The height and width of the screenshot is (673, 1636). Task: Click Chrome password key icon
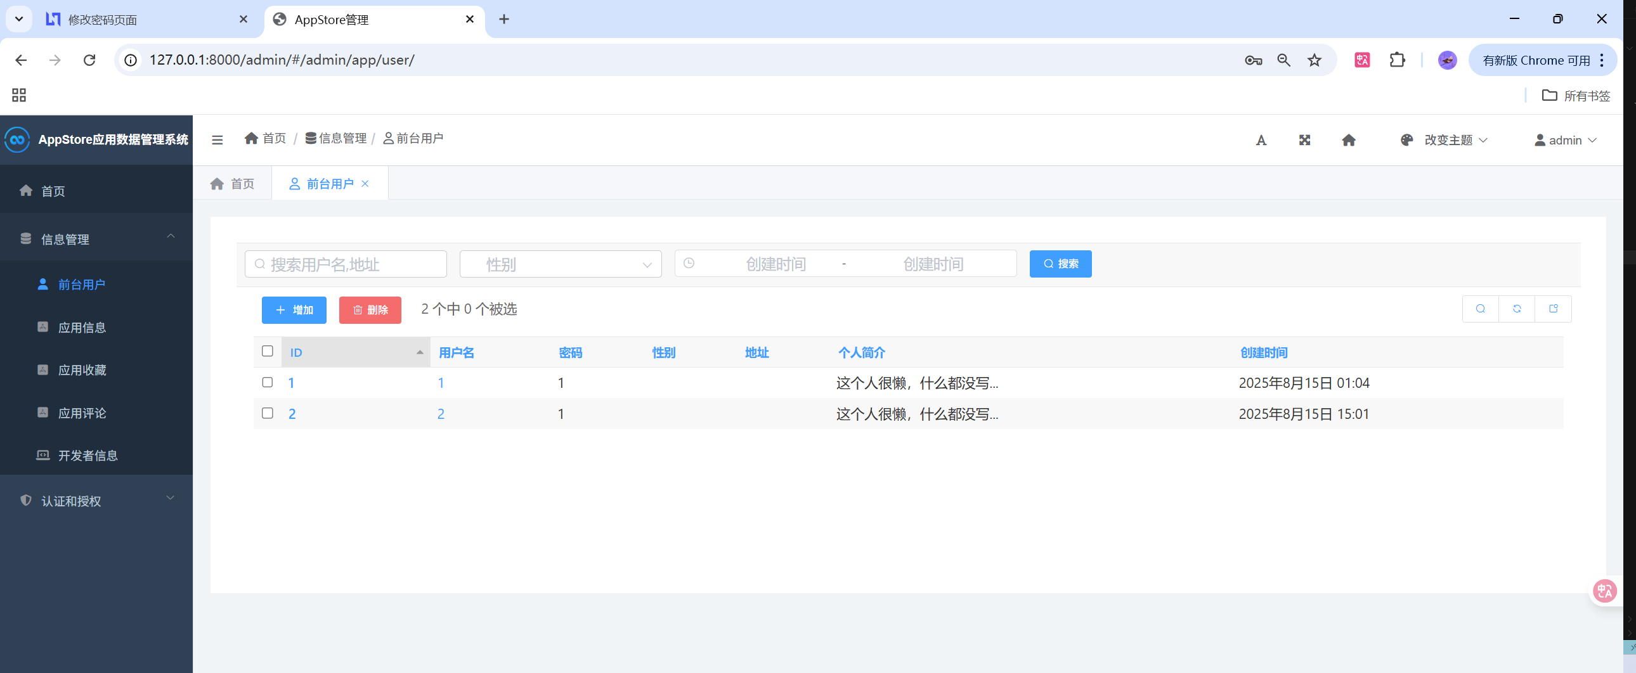1253,60
